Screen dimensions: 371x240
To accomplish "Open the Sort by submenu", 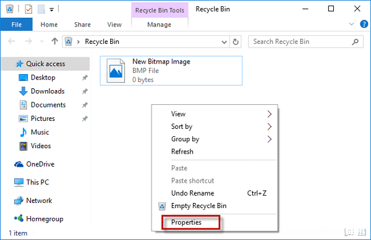I will point(215,126).
